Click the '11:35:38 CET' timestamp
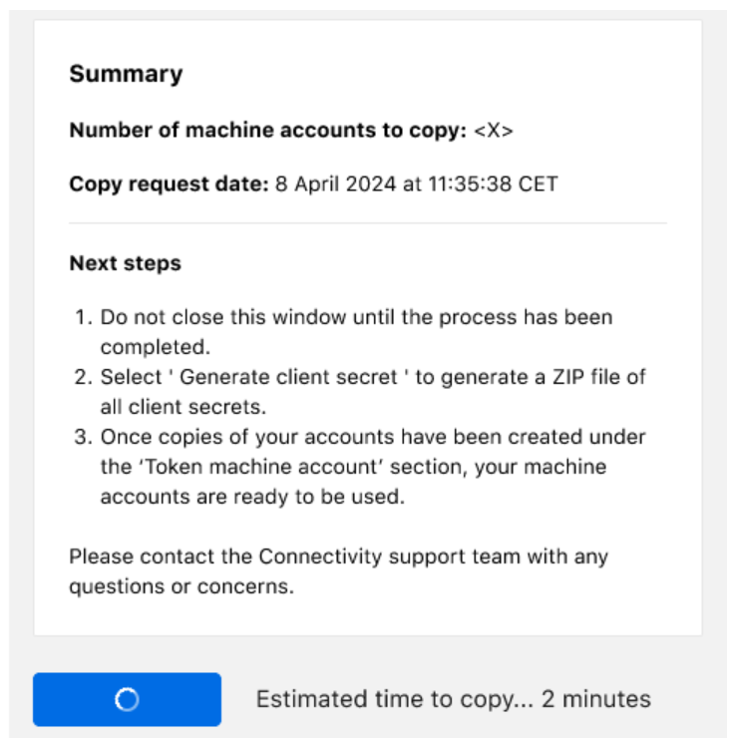 tap(491, 184)
